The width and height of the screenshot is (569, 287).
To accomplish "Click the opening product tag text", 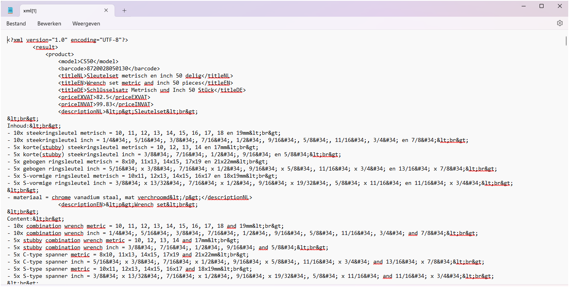I will [60, 54].
